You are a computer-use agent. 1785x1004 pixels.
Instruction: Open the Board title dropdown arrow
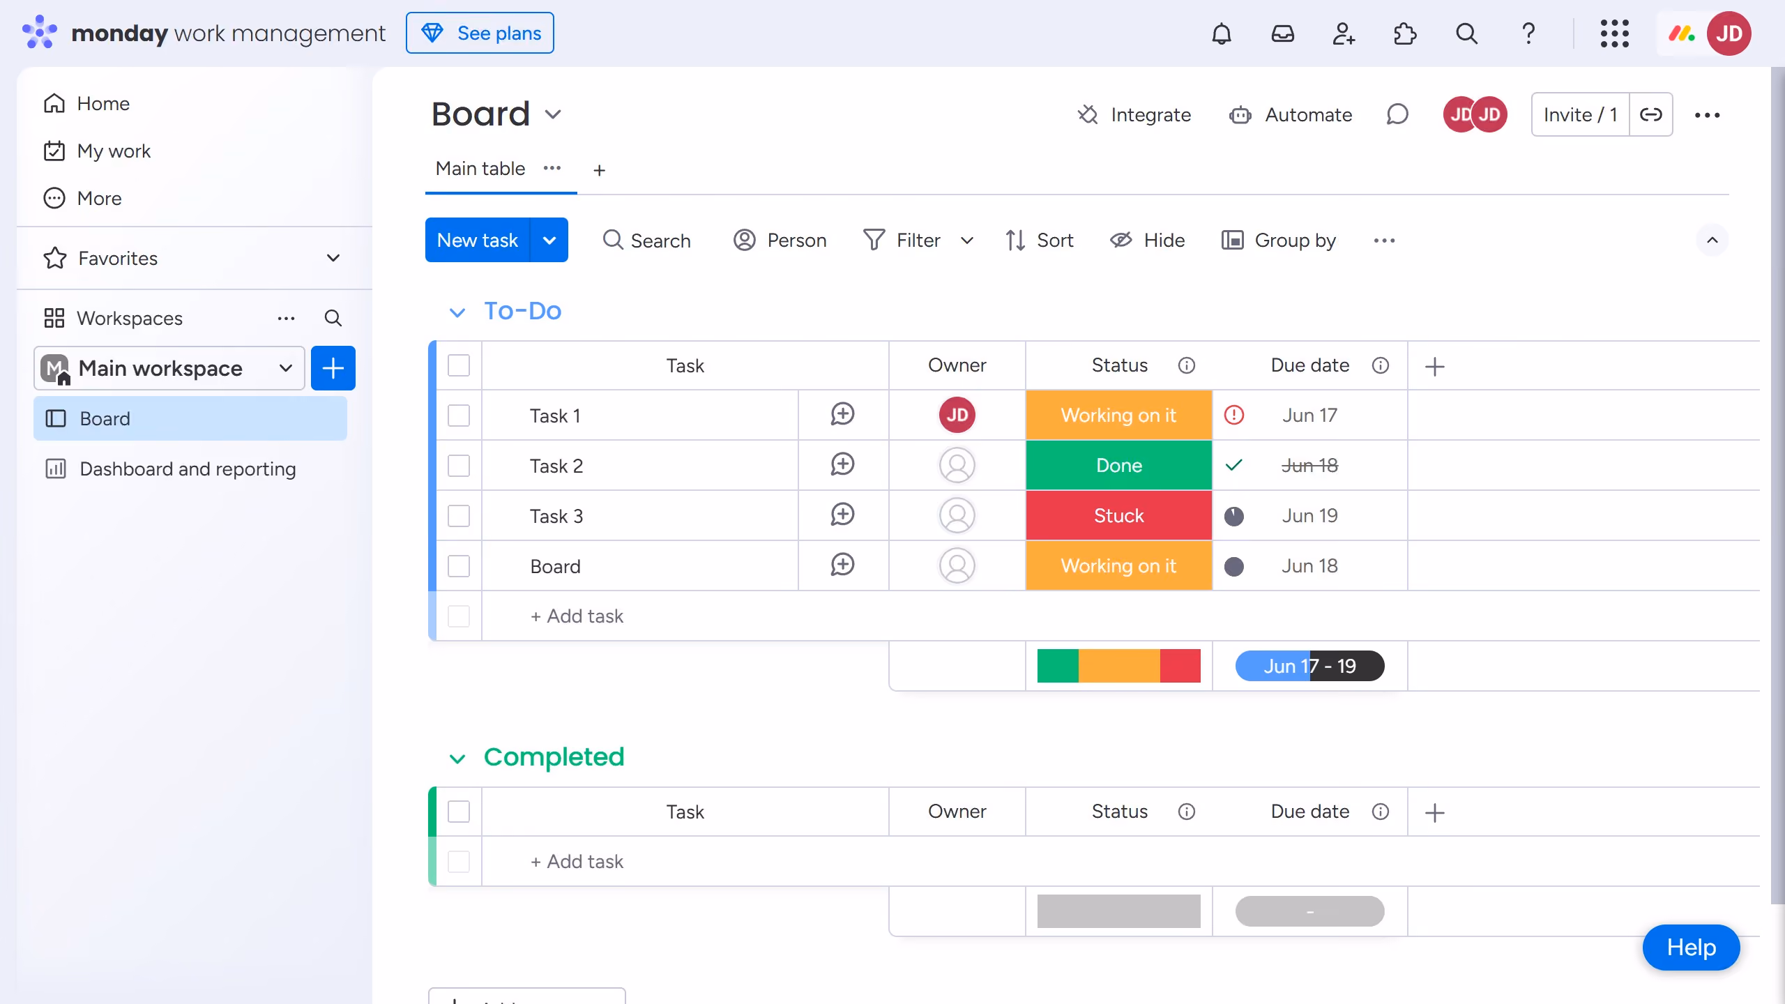pos(553,114)
